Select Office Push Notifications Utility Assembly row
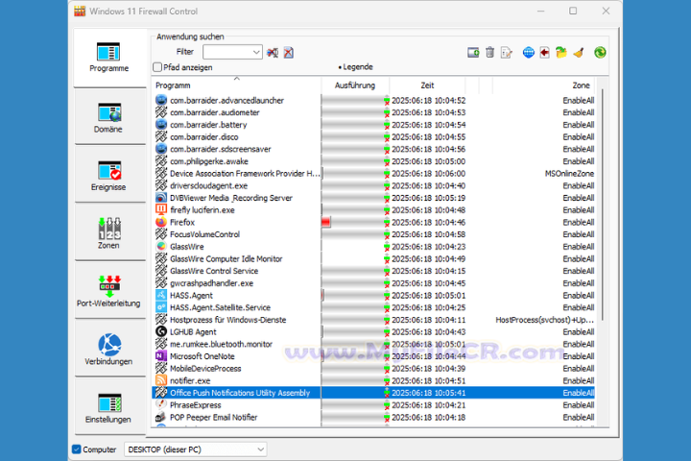This screenshot has width=691, height=461. 373,393
